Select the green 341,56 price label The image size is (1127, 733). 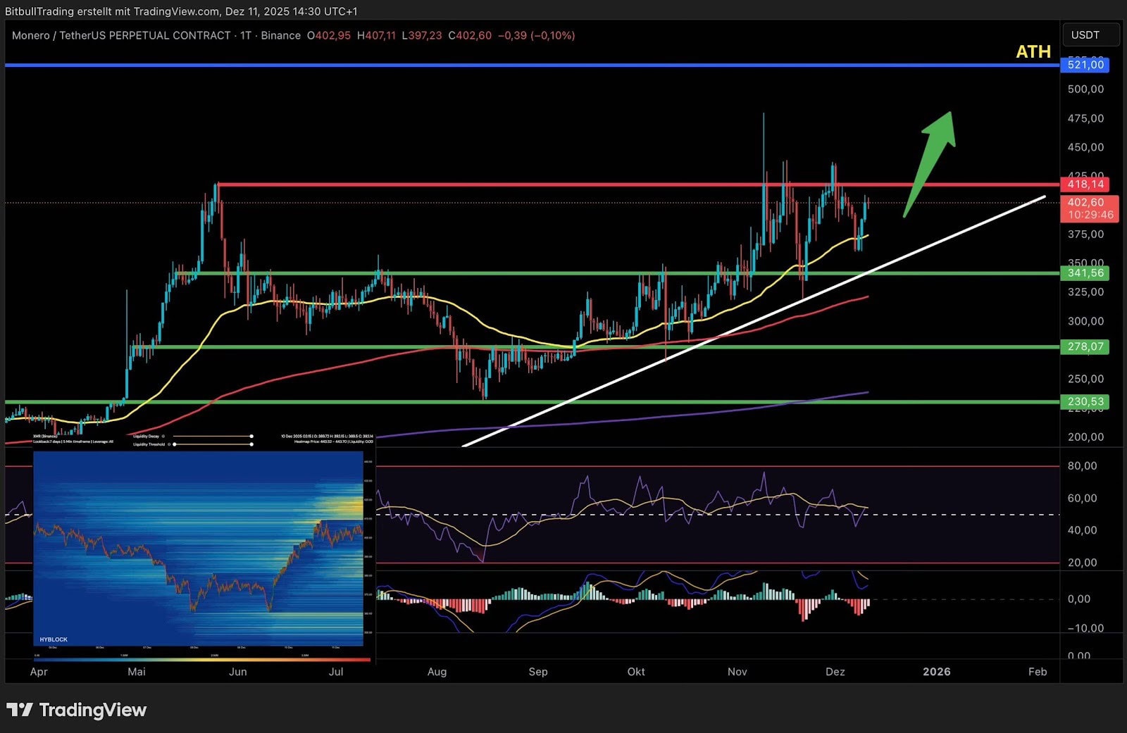(x=1085, y=273)
